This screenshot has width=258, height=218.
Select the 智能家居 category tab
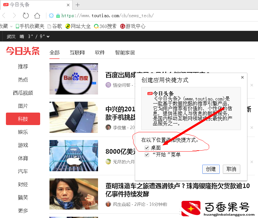click(125, 53)
